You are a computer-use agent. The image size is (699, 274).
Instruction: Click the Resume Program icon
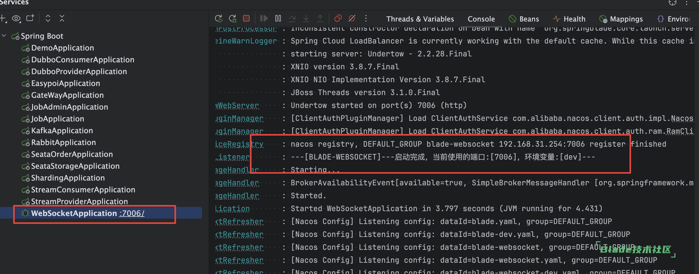tap(264, 18)
